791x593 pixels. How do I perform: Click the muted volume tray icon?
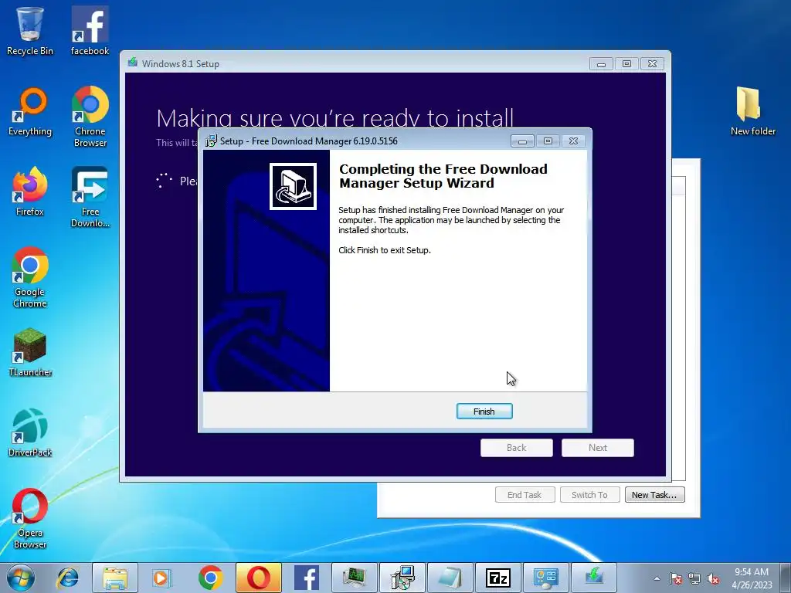pyautogui.click(x=713, y=578)
